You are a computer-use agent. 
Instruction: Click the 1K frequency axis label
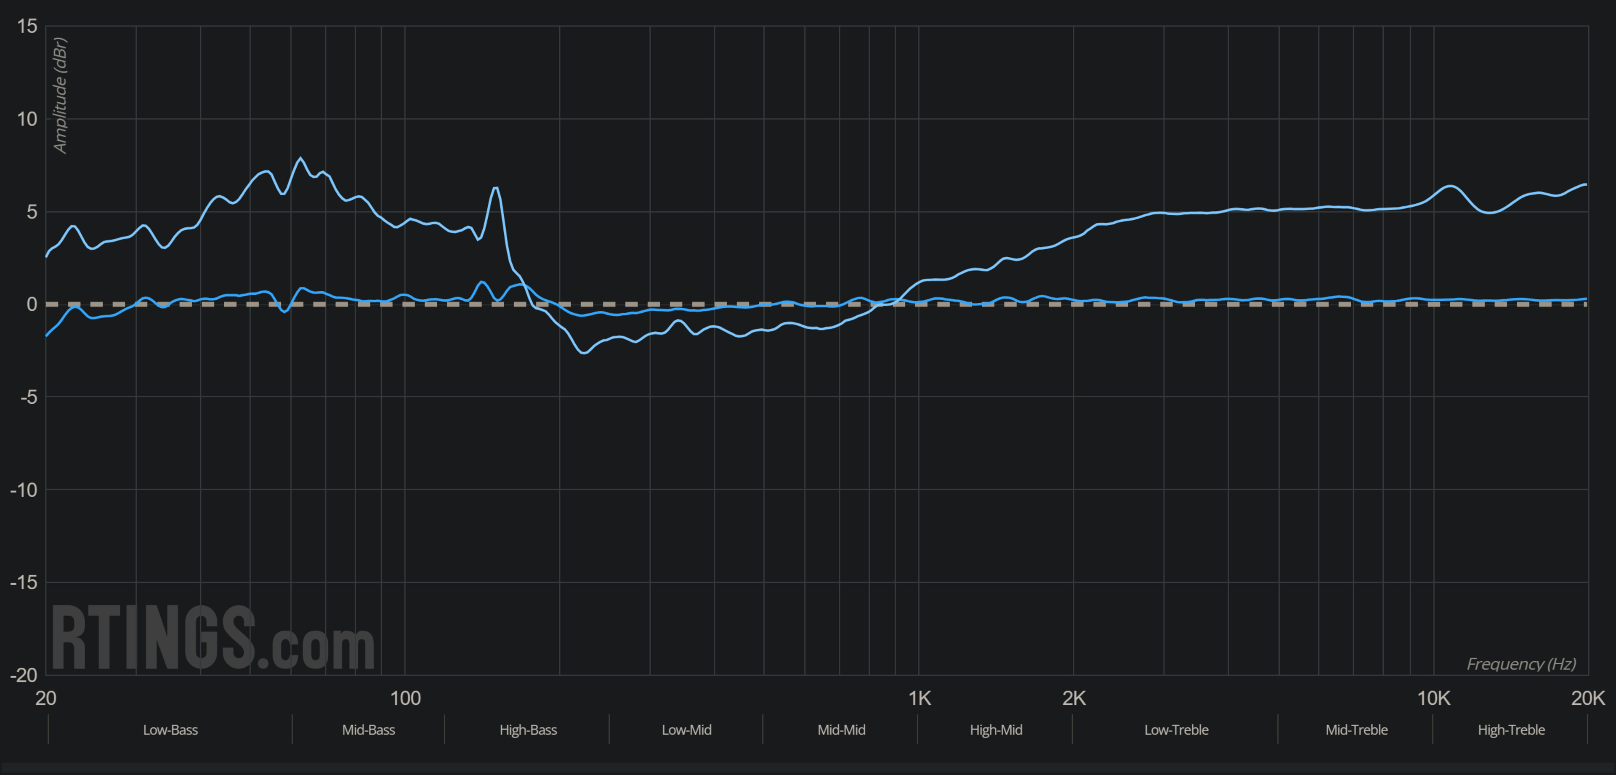pyautogui.click(x=919, y=698)
